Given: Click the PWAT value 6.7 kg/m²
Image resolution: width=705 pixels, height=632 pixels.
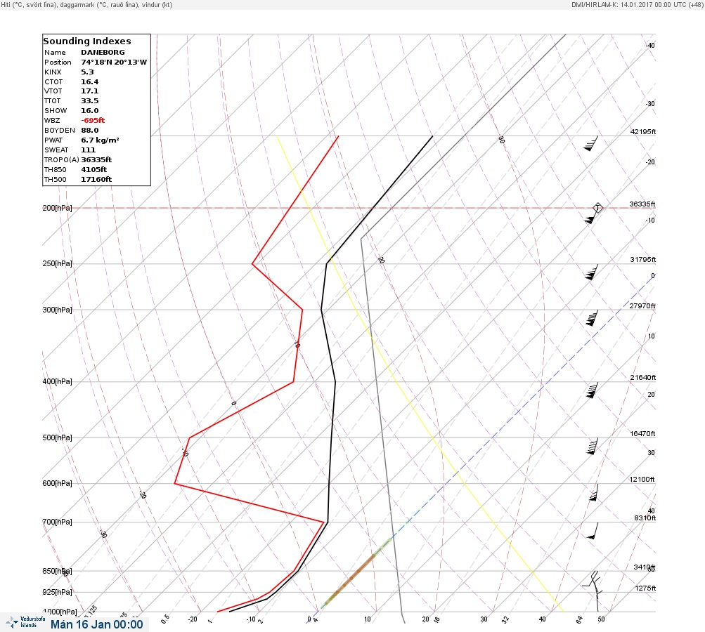Looking at the screenshot, I should 101,140.
